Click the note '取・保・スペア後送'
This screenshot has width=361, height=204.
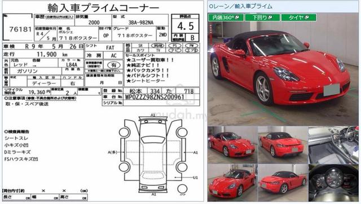tap(27, 104)
